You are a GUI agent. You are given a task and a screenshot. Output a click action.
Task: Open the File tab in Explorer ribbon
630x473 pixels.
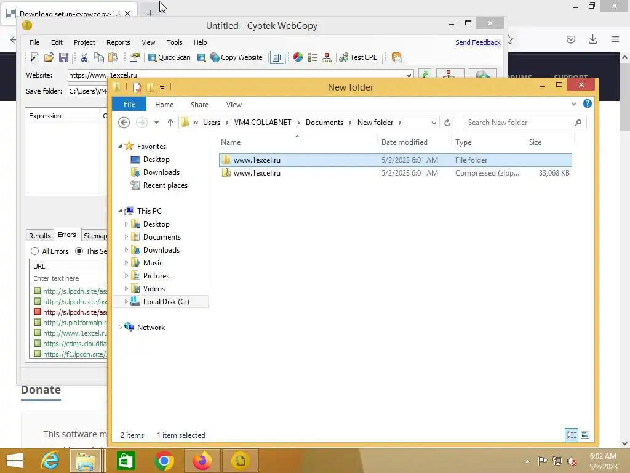(129, 104)
